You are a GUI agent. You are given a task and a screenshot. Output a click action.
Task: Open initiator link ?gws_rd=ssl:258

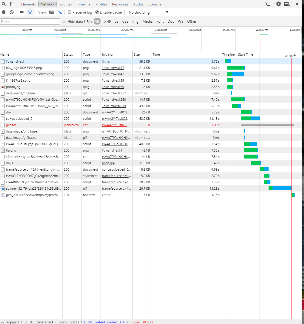tap(114, 100)
